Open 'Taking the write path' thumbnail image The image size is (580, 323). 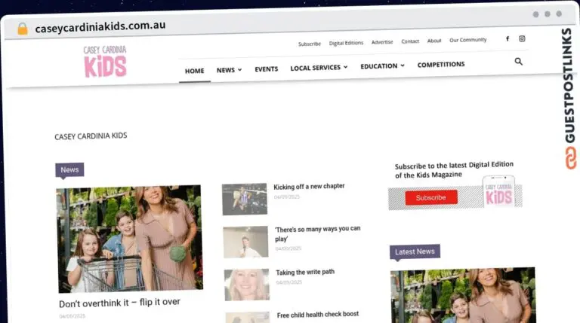pos(246,285)
